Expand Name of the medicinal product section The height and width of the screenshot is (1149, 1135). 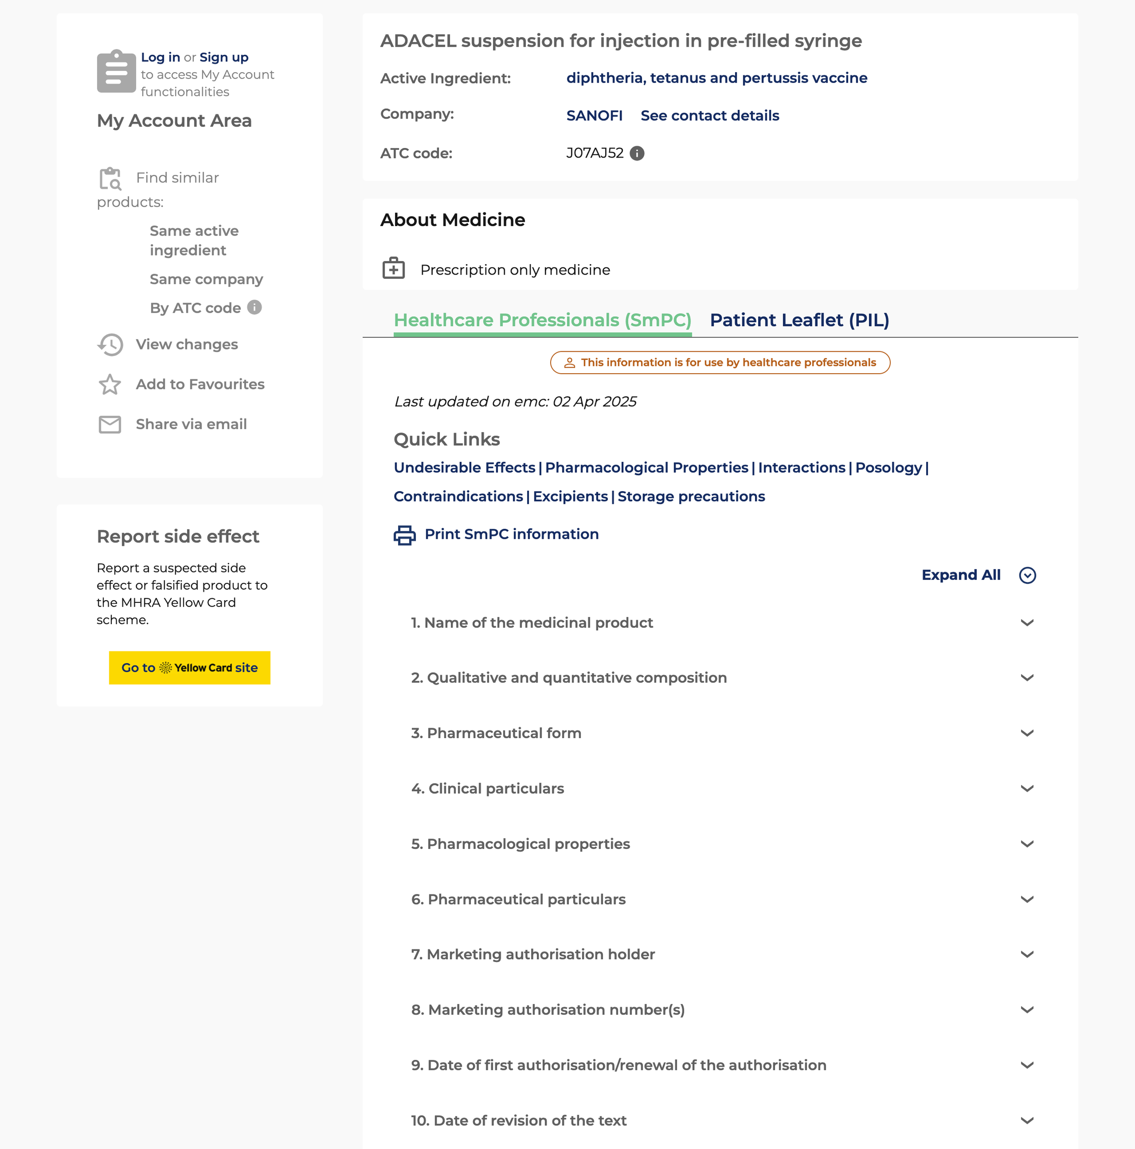point(1027,623)
